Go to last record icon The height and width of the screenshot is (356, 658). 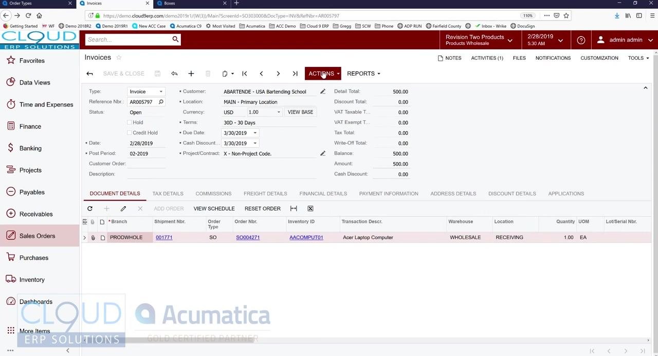point(295,74)
